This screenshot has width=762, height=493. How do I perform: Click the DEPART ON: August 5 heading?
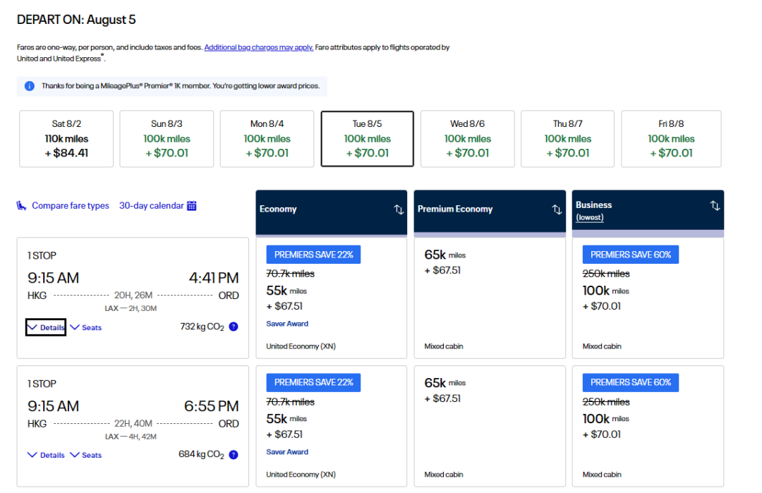[76, 20]
